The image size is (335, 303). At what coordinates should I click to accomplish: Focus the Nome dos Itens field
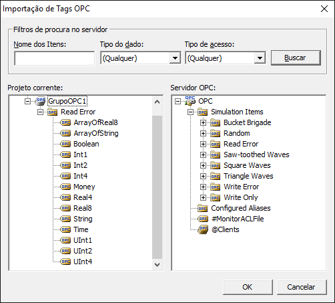[55, 58]
